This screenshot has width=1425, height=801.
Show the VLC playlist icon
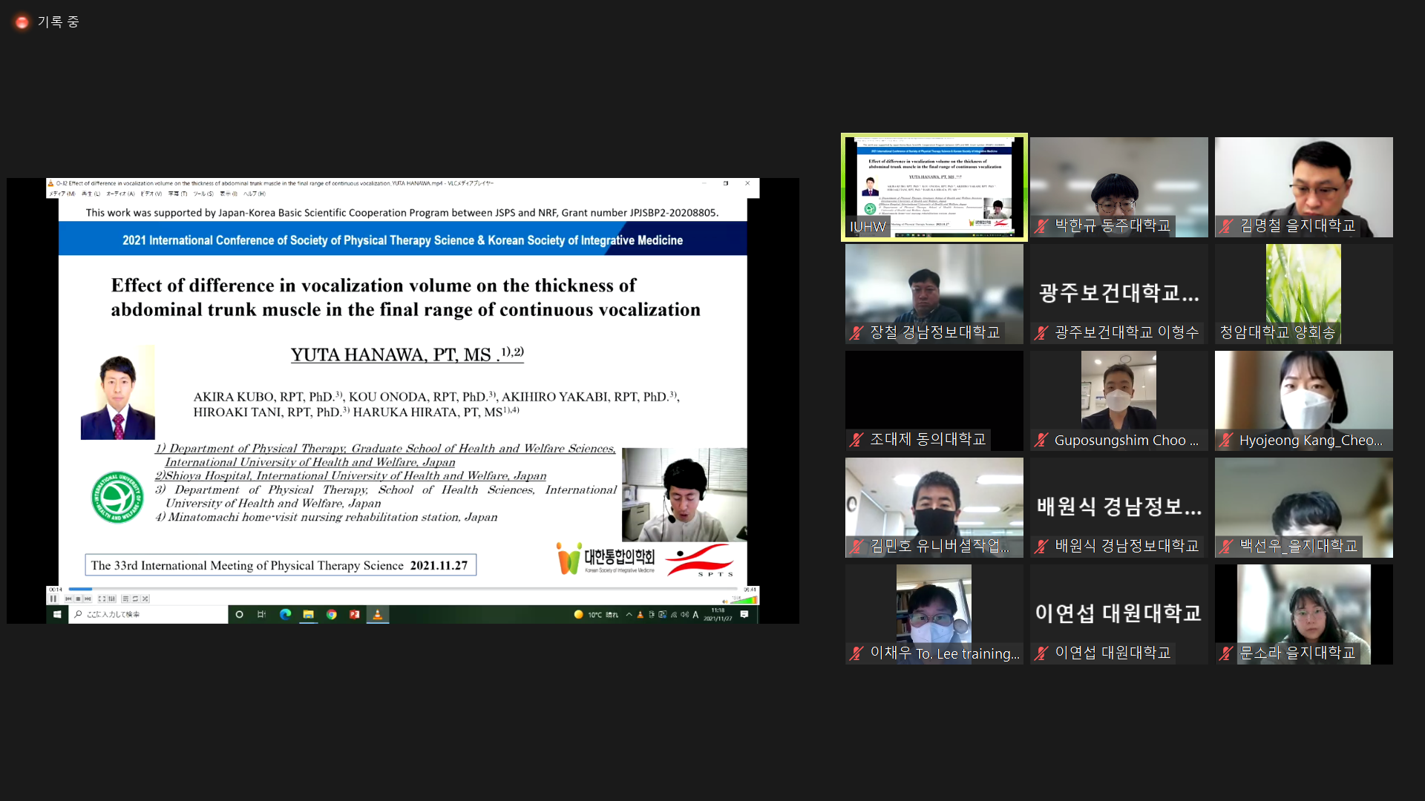pos(125,599)
